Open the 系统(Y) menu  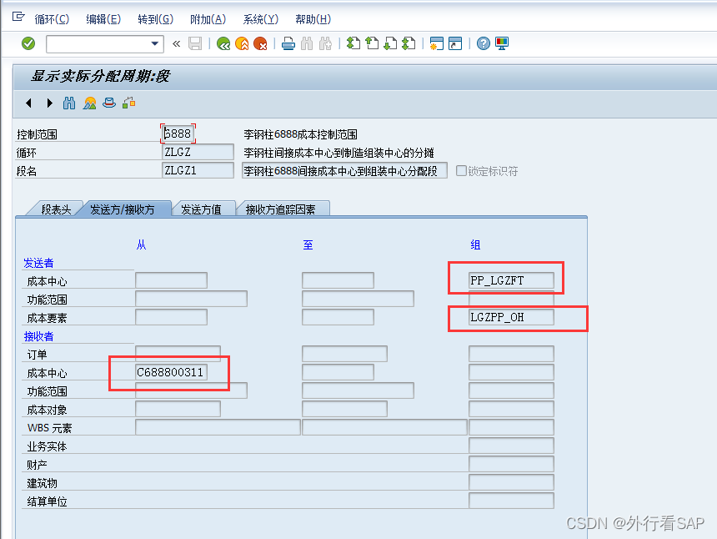point(261,19)
